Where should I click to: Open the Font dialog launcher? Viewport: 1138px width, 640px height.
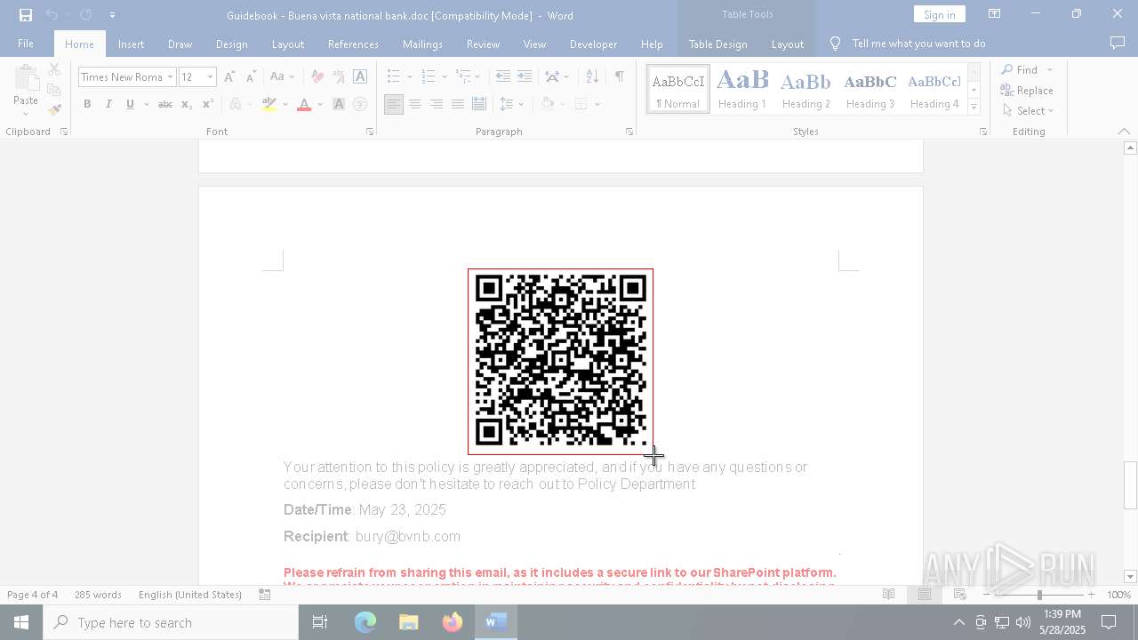370,132
